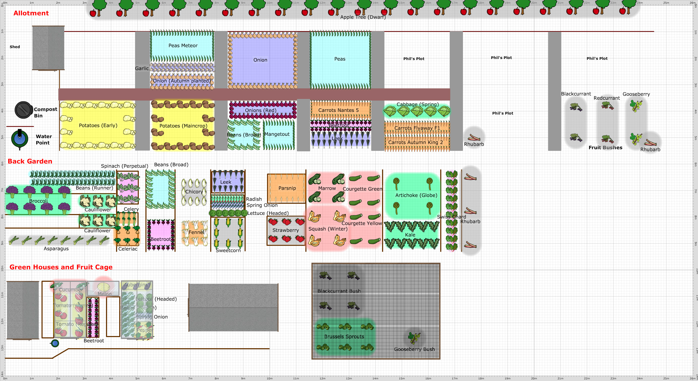Click the Allotment title text
Viewport: 698px width, 381px height.
(31, 13)
